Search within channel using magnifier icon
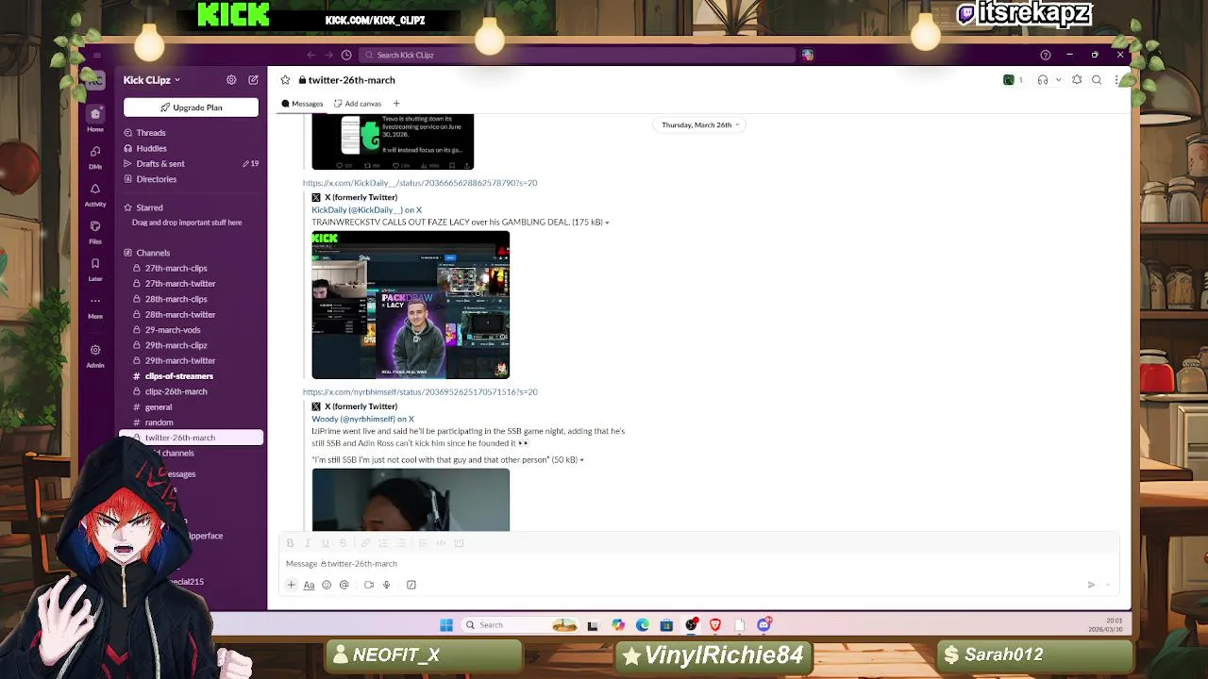 [x=1097, y=80]
